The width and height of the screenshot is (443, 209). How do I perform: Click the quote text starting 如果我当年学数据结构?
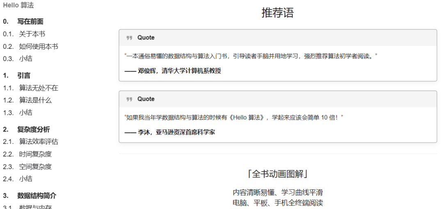pos(234,118)
